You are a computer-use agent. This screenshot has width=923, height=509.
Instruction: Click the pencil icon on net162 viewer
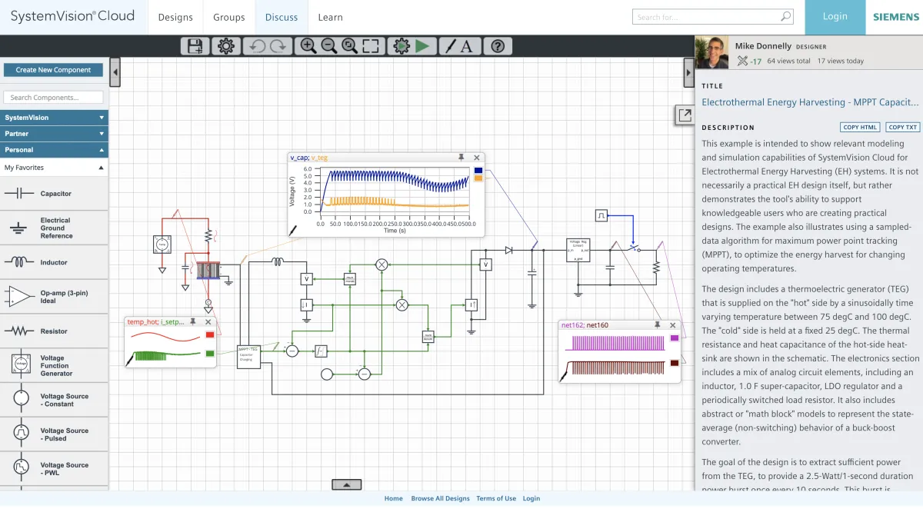pyautogui.click(x=565, y=375)
